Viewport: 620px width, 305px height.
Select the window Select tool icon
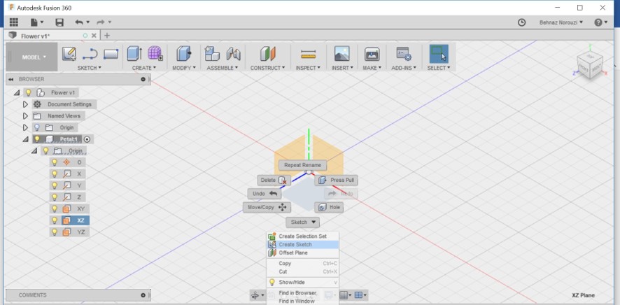439,54
